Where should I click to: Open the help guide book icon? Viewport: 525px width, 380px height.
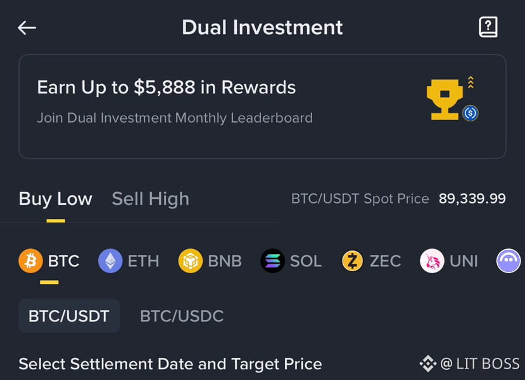tap(488, 27)
